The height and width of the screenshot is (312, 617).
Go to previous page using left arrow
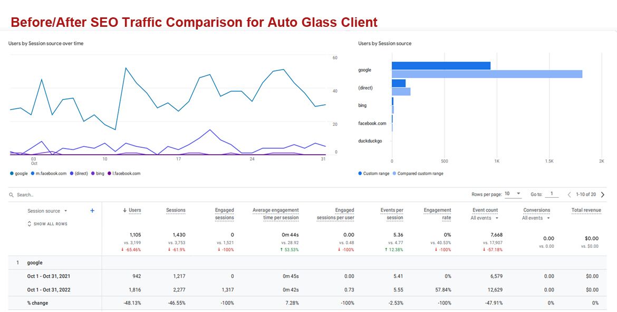tap(569, 195)
